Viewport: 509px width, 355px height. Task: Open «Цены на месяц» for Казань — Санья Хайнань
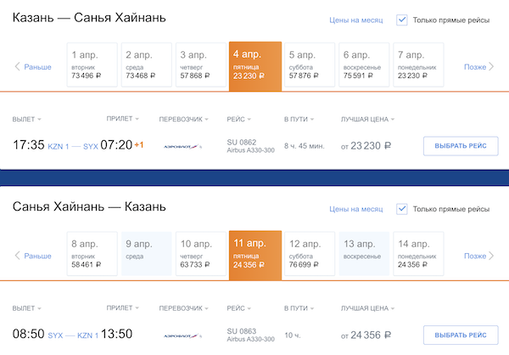[356, 20]
